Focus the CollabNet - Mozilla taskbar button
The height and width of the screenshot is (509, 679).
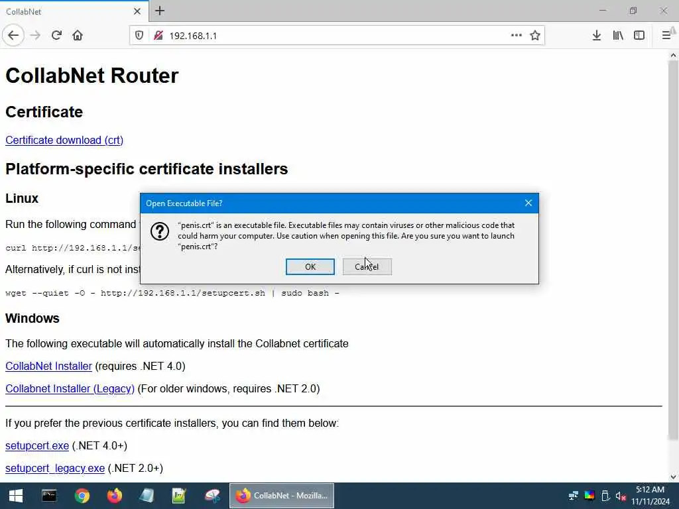tap(281, 496)
